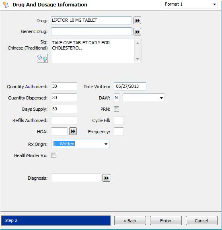Click the Cancel button
The width and height of the screenshot is (222, 230).
pos(201,220)
